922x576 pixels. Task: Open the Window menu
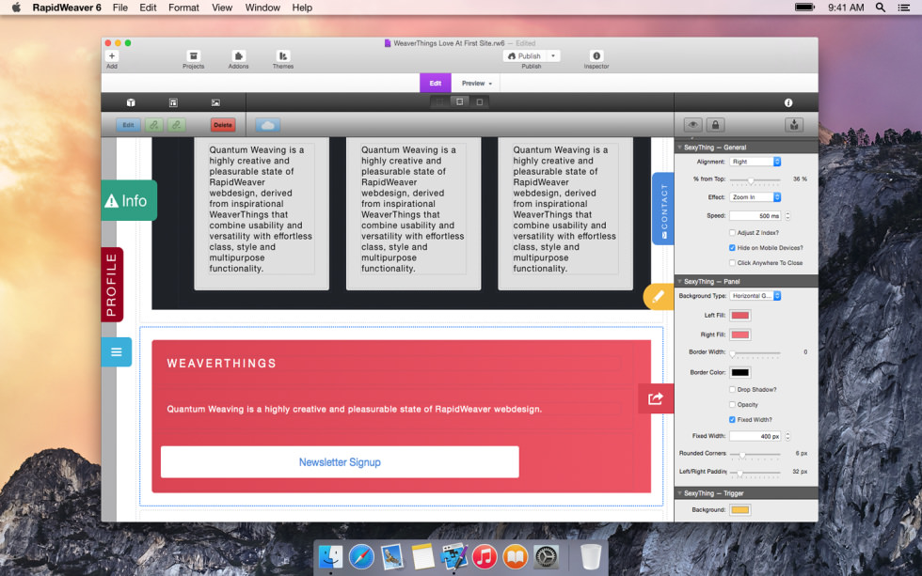click(262, 8)
